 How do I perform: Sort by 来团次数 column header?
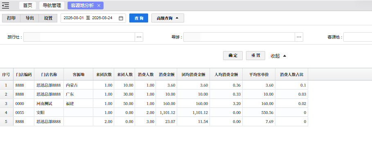(104, 74)
